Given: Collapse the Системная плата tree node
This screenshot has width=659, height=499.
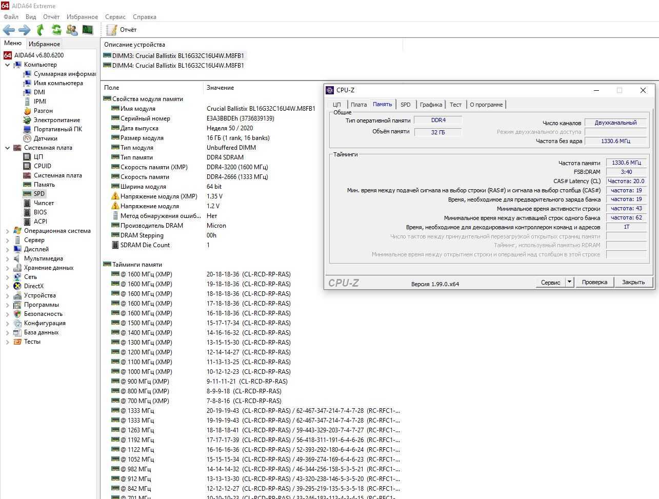Looking at the screenshot, I should [x=7, y=148].
